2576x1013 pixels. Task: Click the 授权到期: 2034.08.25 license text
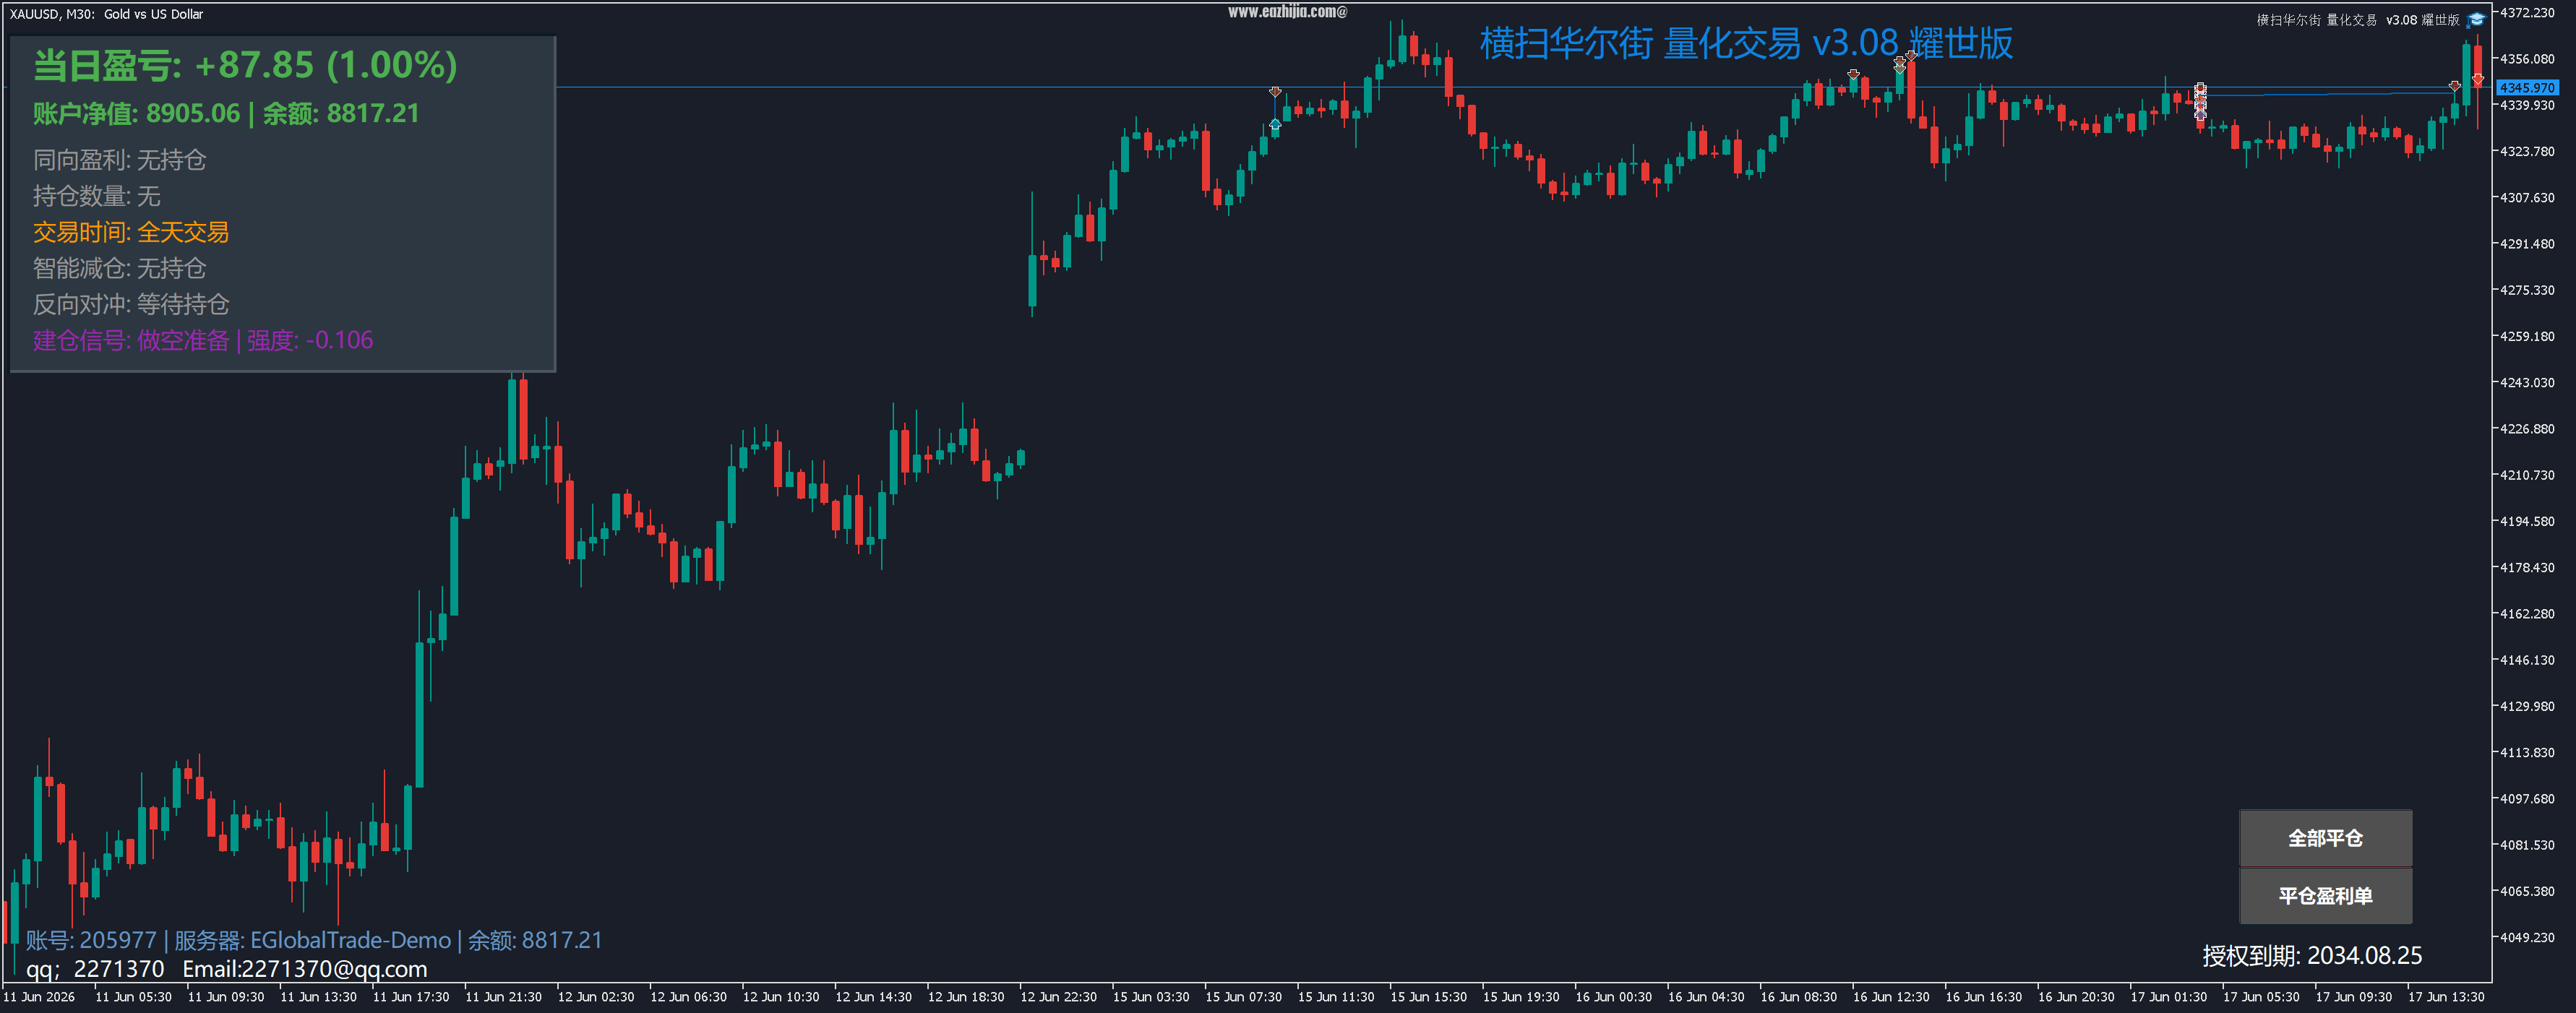click(x=2312, y=956)
